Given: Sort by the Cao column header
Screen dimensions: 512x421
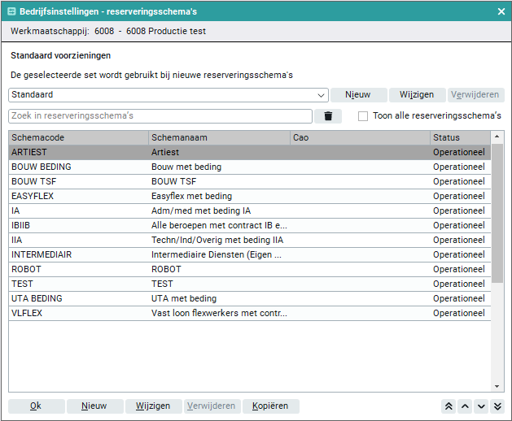Looking at the screenshot, I should [x=360, y=137].
